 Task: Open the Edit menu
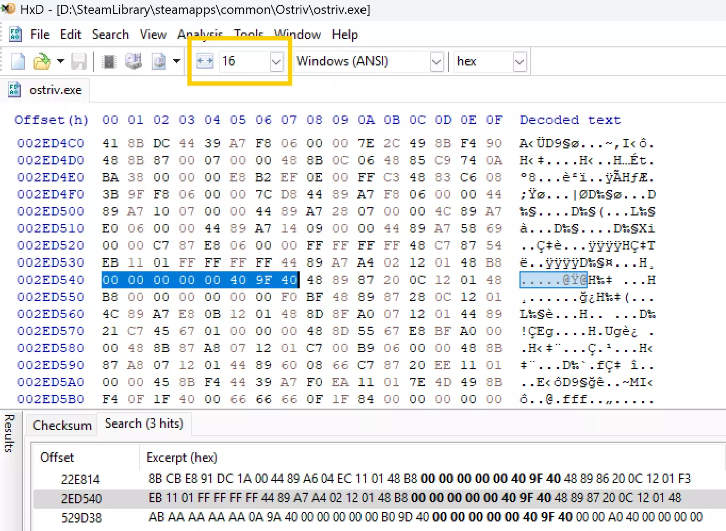click(71, 35)
